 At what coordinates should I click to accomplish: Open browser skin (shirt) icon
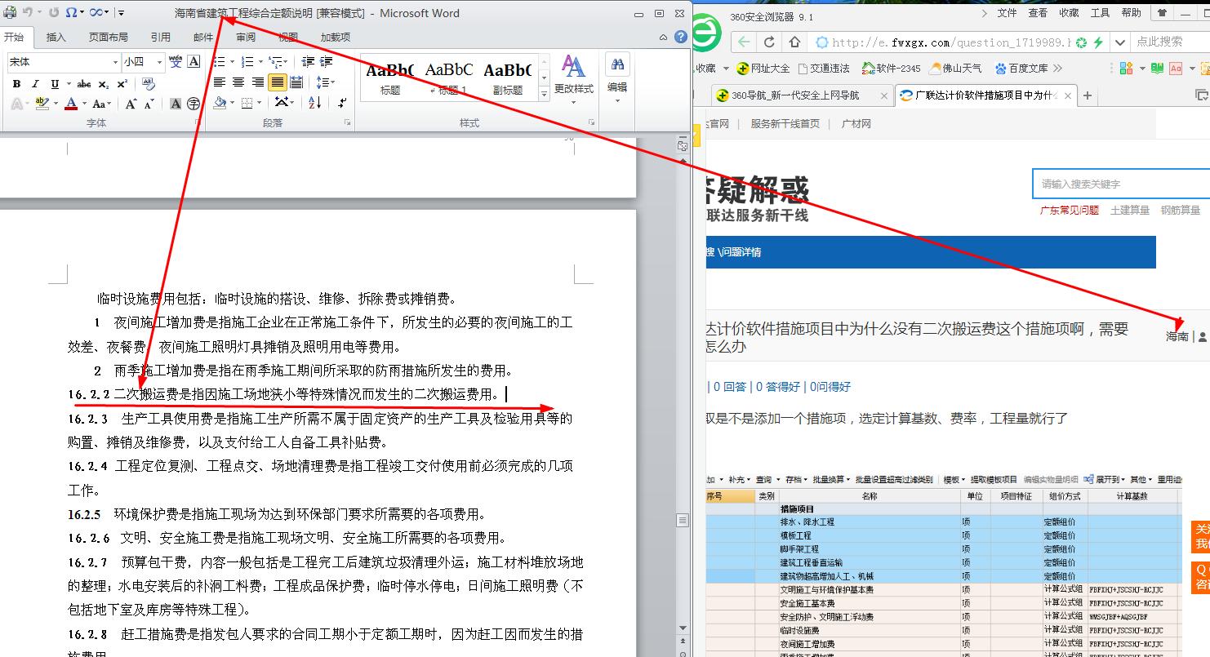tap(1162, 13)
